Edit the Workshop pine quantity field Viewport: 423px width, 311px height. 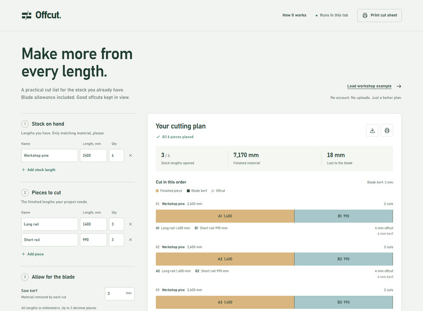(116, 155)
